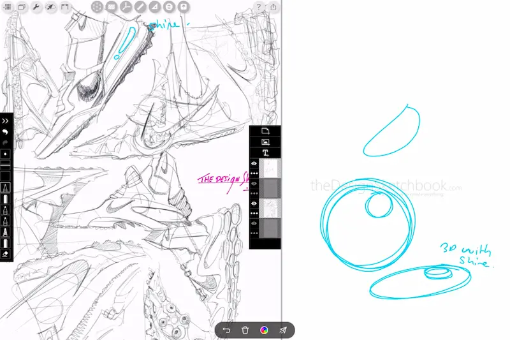The image size is (510, 340).
Task: Open options dots for the topmost layer
Action: pos(254,174)
